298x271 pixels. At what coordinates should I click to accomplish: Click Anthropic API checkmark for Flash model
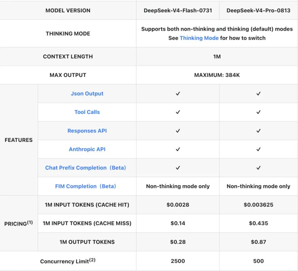pyautogui.click(x=178, y=149)
